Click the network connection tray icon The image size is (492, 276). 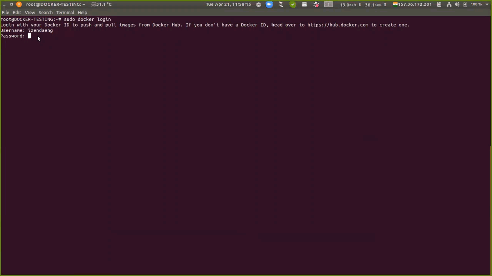[x=449, y=4]
